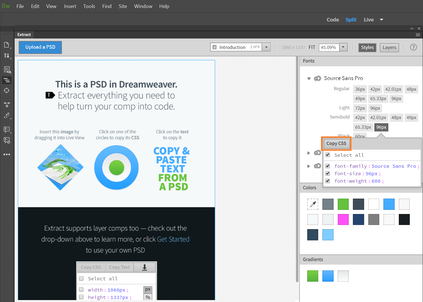Open the Introduction layer comp dropdown
423x302 pixels.
266,47
